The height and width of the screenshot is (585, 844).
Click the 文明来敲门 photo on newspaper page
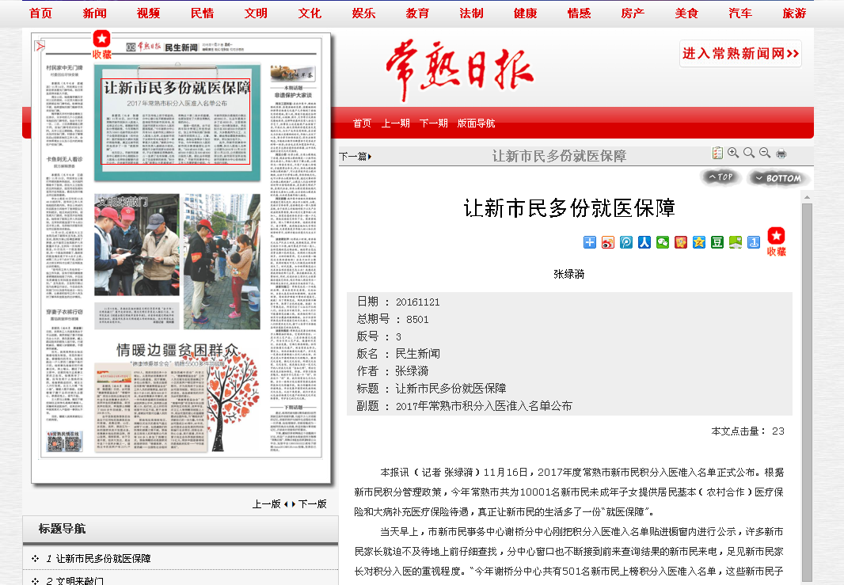click(137, 245)
